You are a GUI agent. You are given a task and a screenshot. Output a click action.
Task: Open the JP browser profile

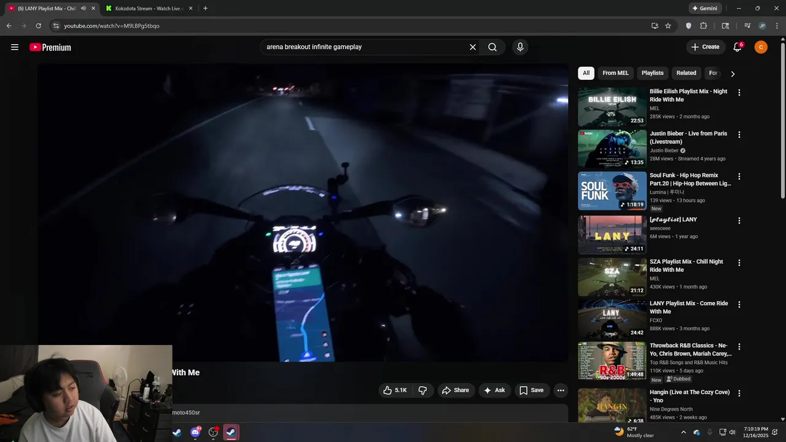pyautogui.click(x=762, y=26)
